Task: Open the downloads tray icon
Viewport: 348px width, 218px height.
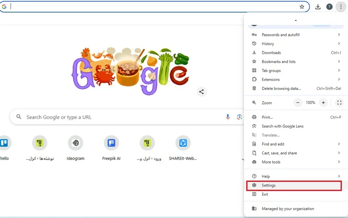Action: point(318,7)
